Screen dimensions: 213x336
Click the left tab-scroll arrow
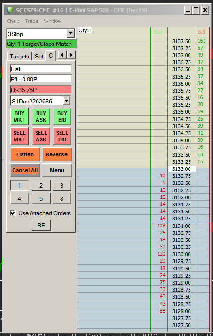pos(62,55)
